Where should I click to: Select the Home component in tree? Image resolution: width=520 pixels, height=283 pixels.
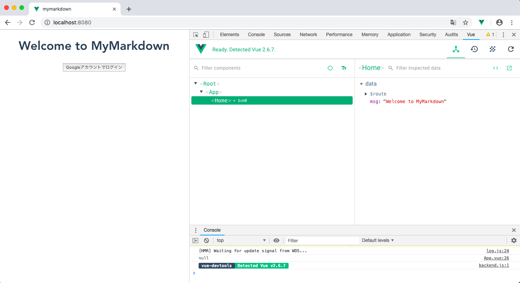[272, 100]
